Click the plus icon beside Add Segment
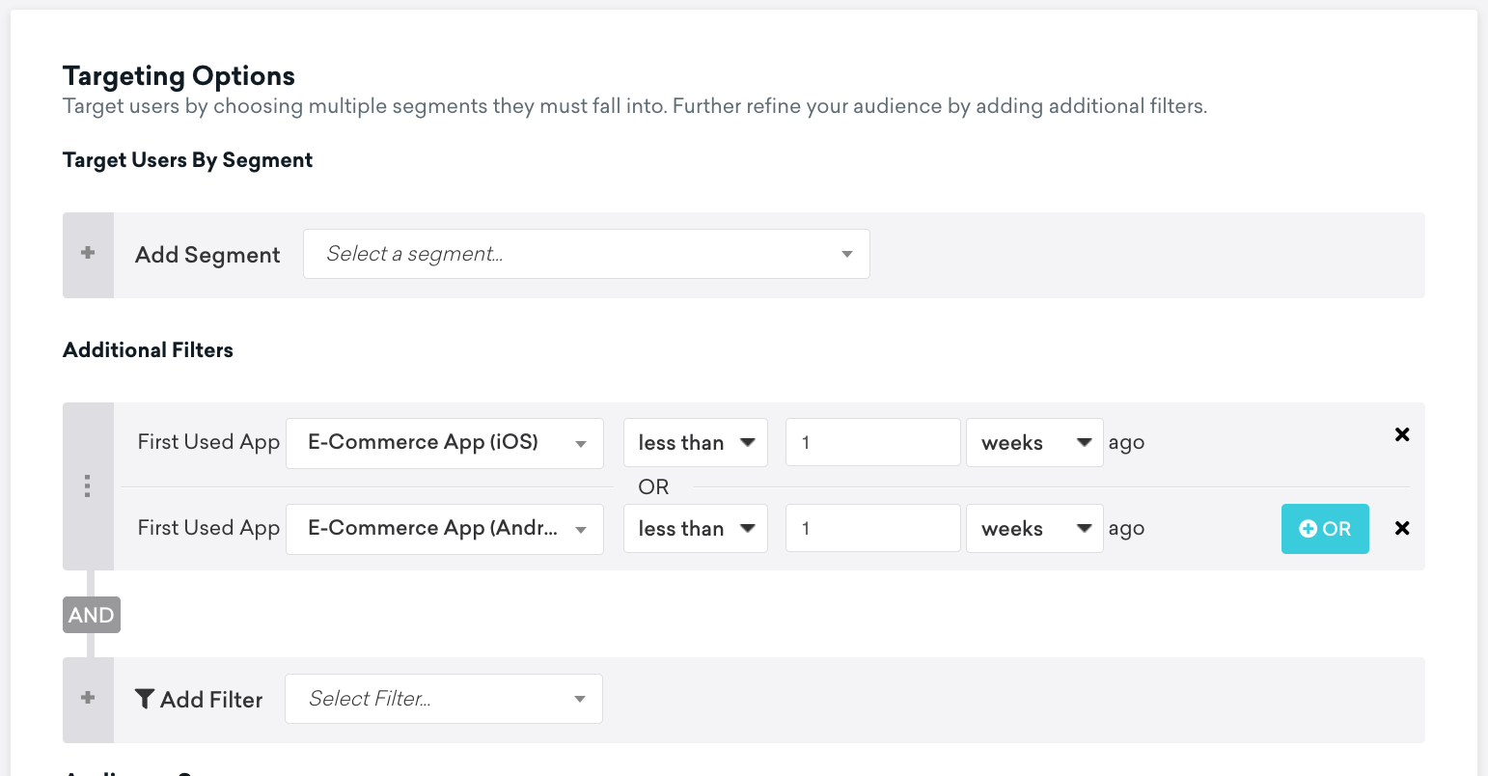Image resolution: width=1488 pixels, height=776 pixels. coord(88,254)
